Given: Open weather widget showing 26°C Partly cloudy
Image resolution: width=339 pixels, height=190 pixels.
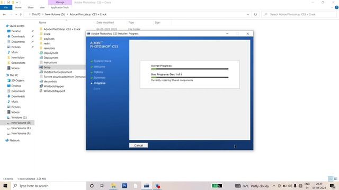Looking at the screenshot, I should 252,186.
